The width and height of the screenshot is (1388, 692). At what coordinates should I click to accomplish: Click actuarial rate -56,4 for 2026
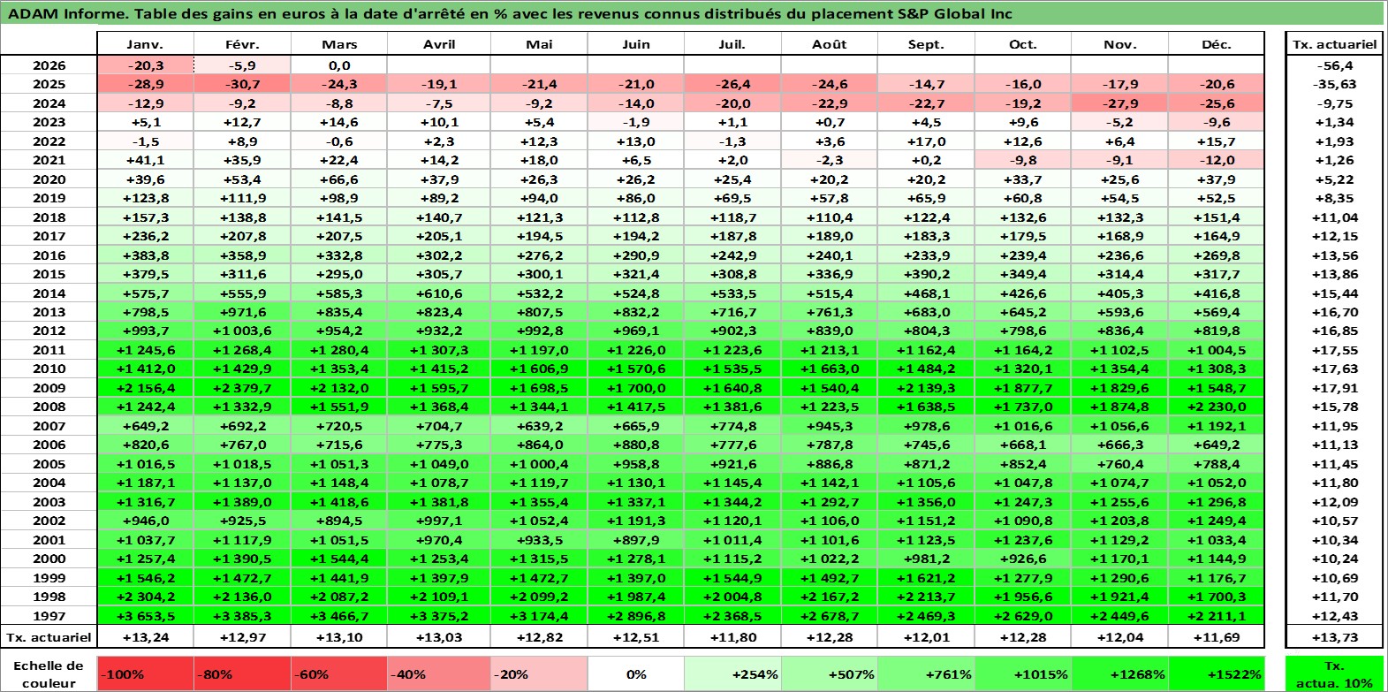pos(1334,65)
